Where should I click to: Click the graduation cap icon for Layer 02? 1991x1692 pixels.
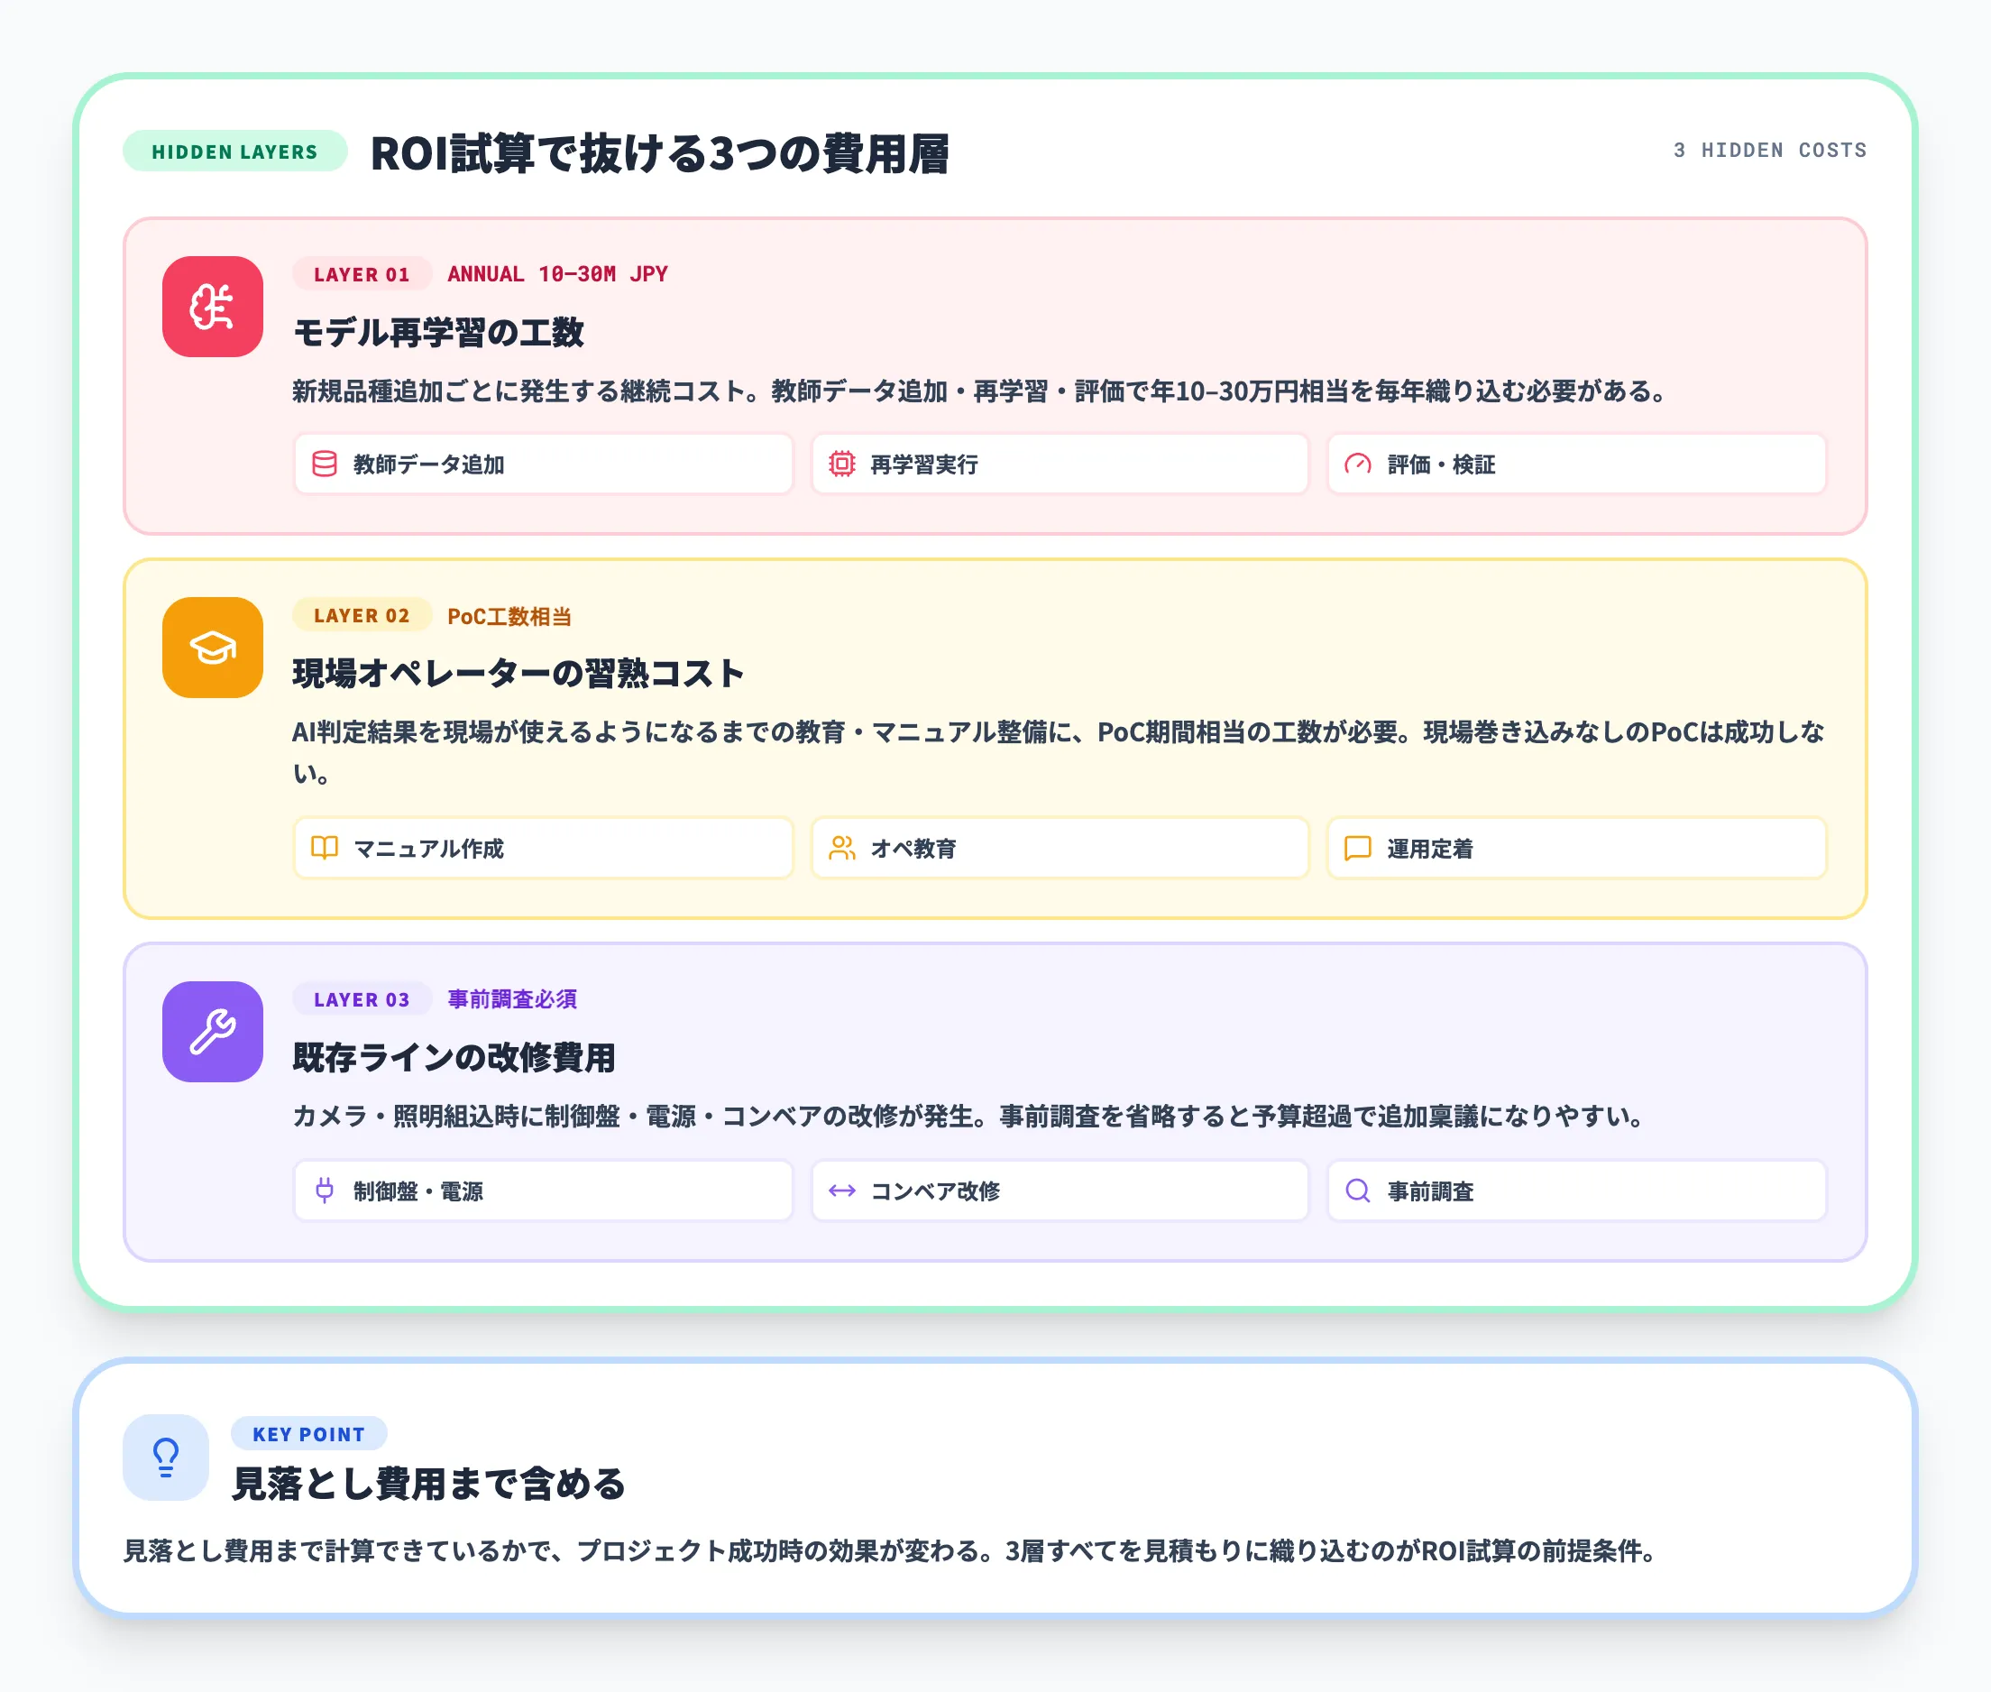(212, 648)
